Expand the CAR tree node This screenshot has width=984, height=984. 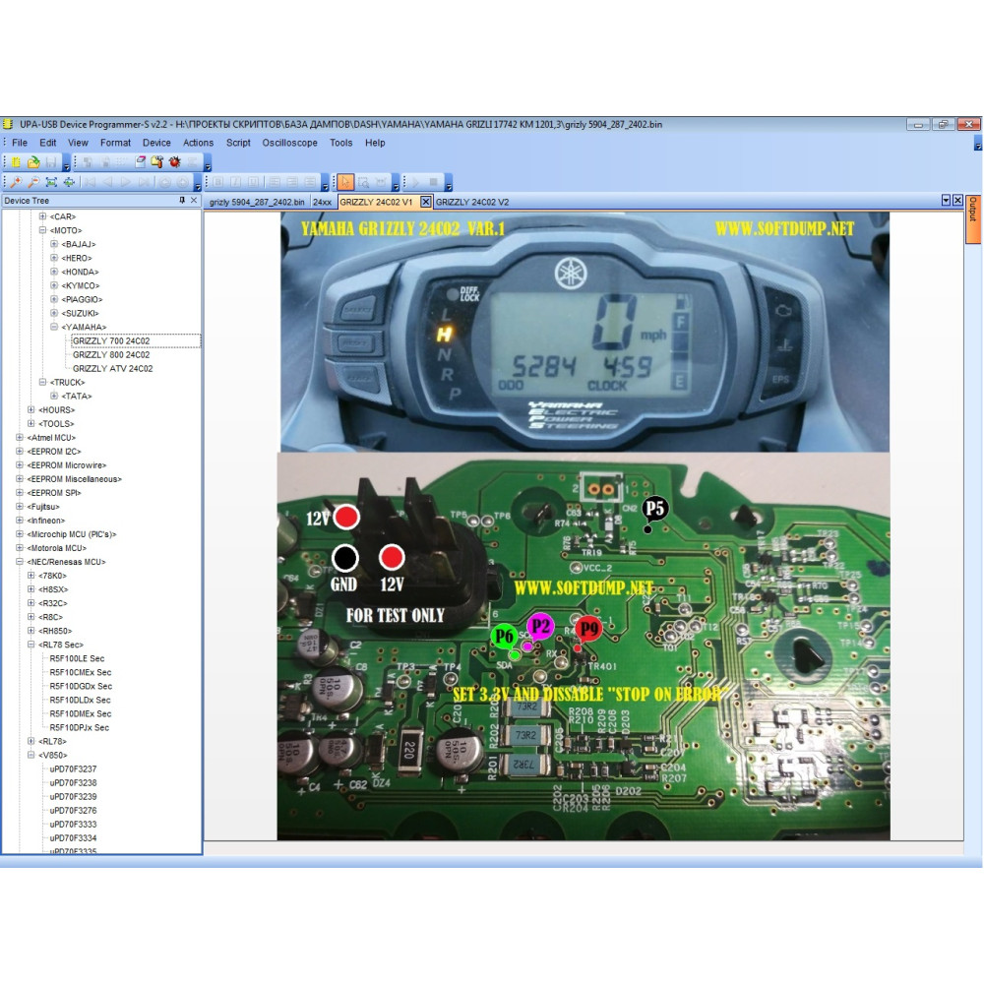click(x=42, y=216)
